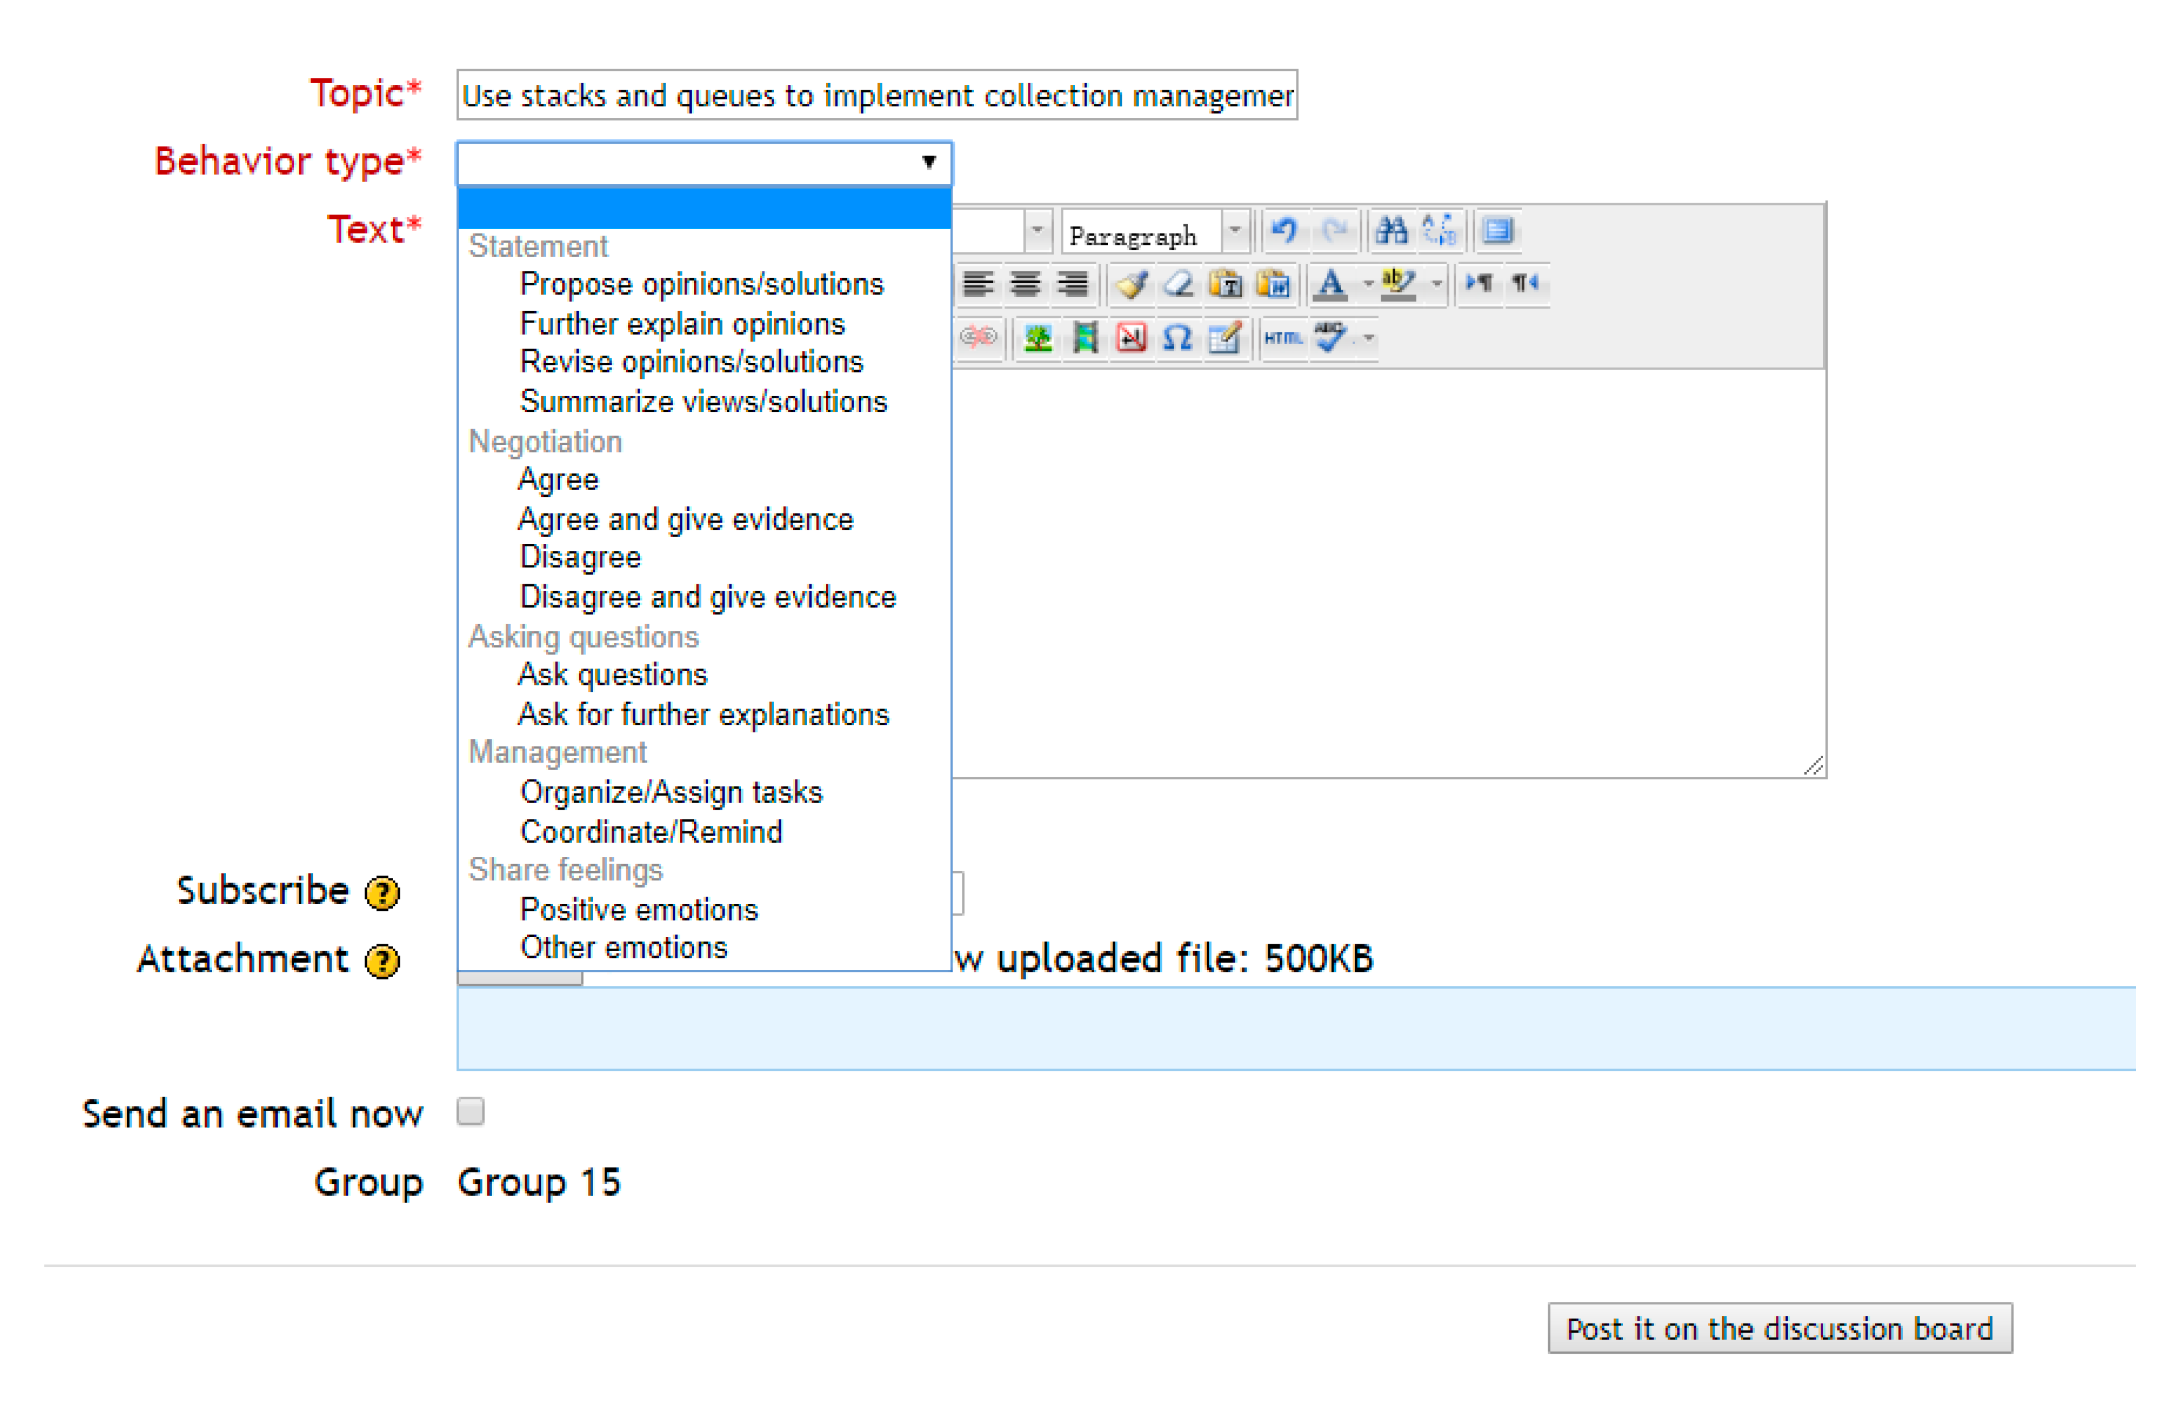Choose Disagree and give evidence option

pyautogui.click(x=708, y=597)
